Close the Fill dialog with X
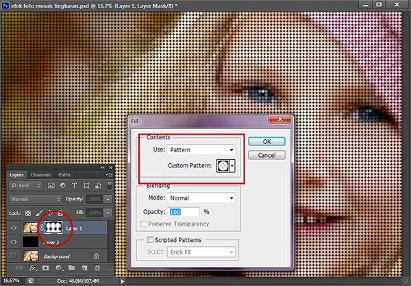This screenshot has width=411, height=286. 279,119
